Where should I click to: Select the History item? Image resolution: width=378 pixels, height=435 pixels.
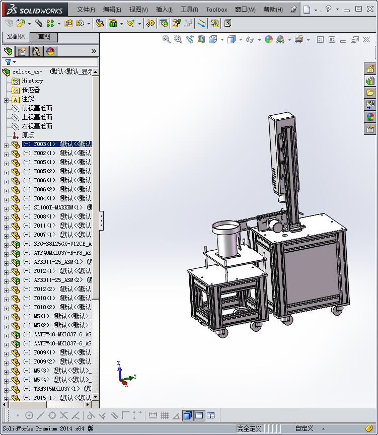[x=32, y=81]
